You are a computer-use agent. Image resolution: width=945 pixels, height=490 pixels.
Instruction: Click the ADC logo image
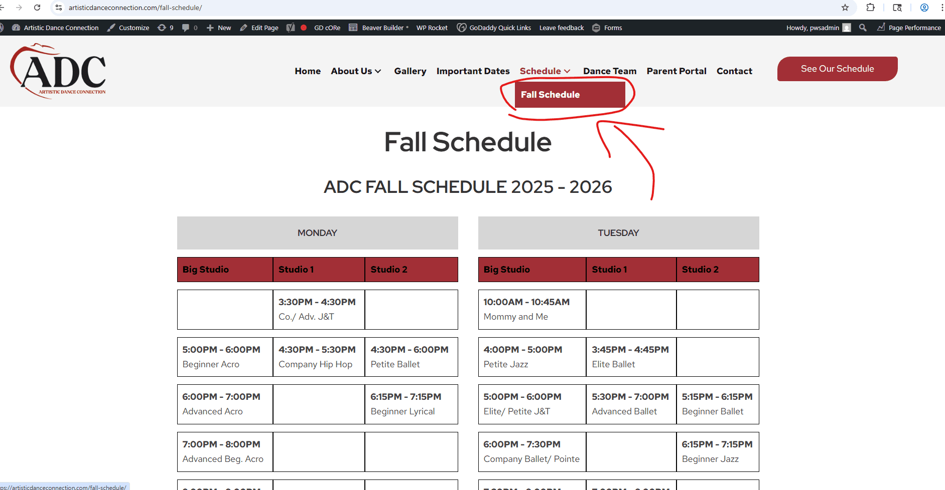[58, 71]
